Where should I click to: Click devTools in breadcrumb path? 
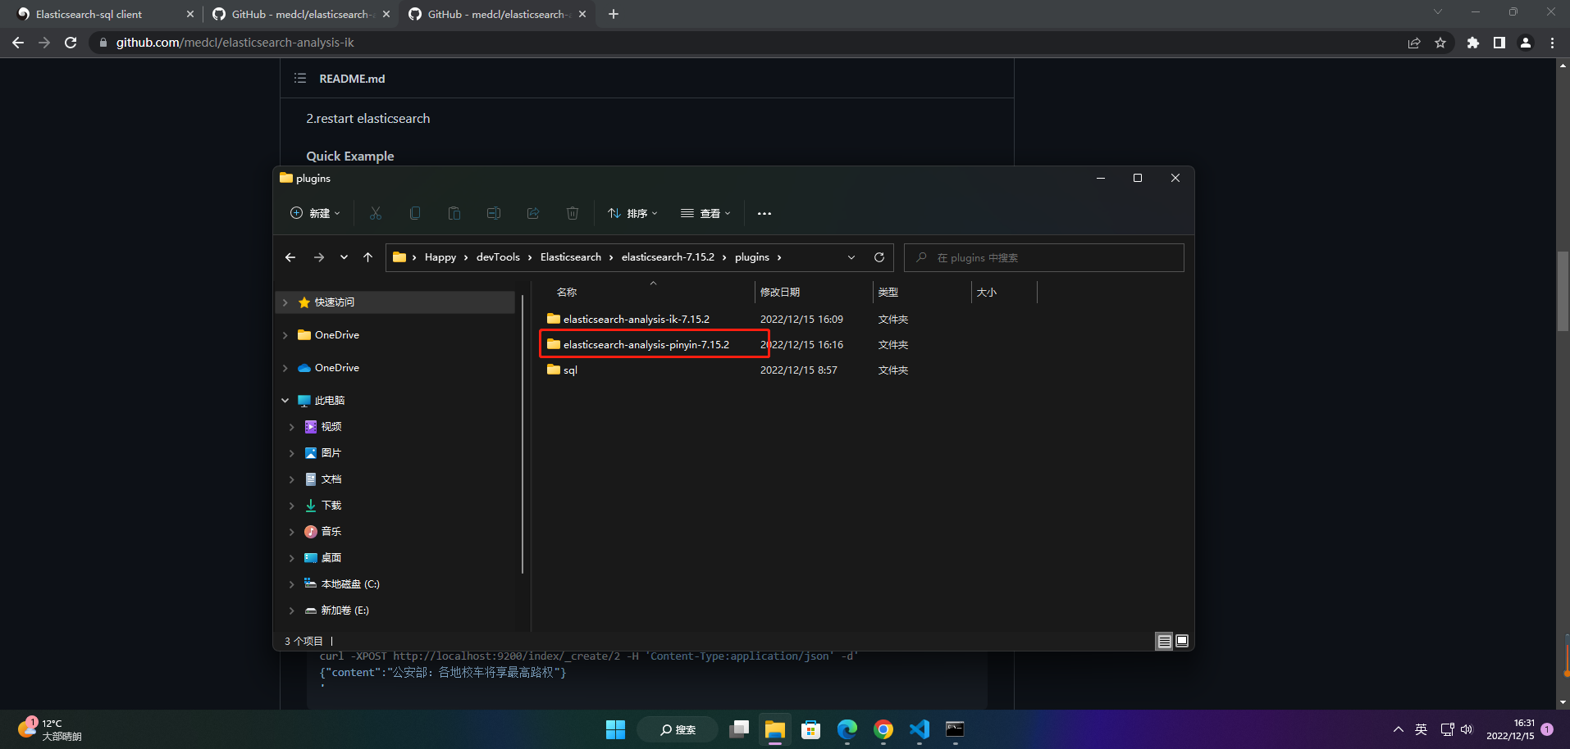498,257
